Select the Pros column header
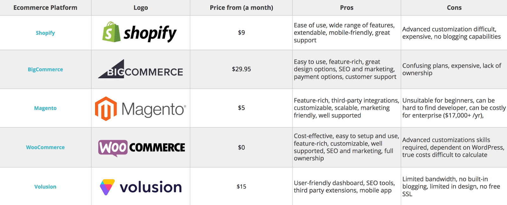Screen dimensions: 507x205 click(347, 8)
